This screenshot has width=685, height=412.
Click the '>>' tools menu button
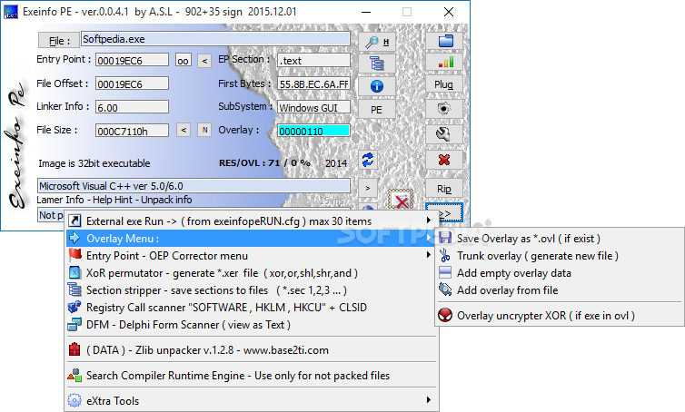click(x=444, y=212)
